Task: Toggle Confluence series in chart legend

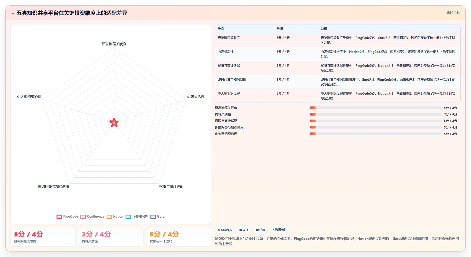Action: [92, 217]
